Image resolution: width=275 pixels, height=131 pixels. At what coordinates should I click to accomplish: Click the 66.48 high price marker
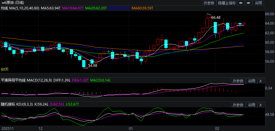pos(216,17)
